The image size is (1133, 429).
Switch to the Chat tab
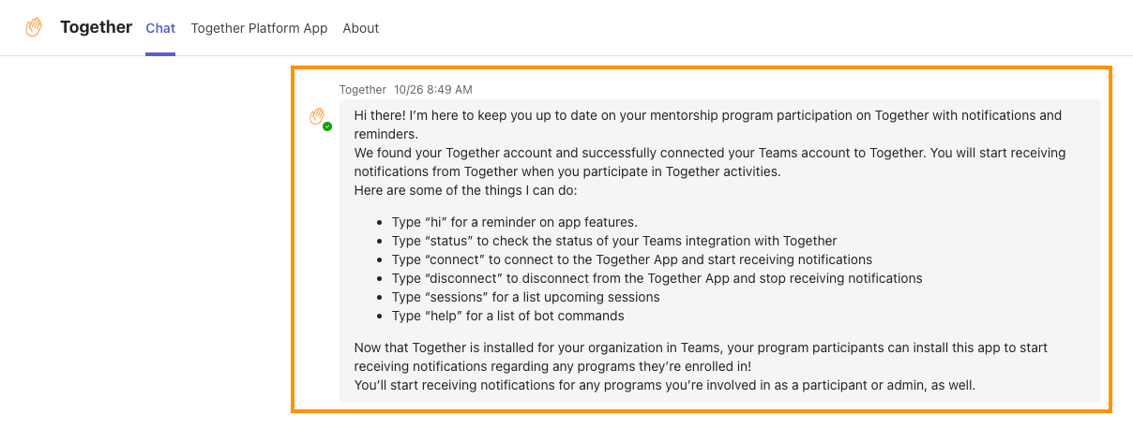160,28
